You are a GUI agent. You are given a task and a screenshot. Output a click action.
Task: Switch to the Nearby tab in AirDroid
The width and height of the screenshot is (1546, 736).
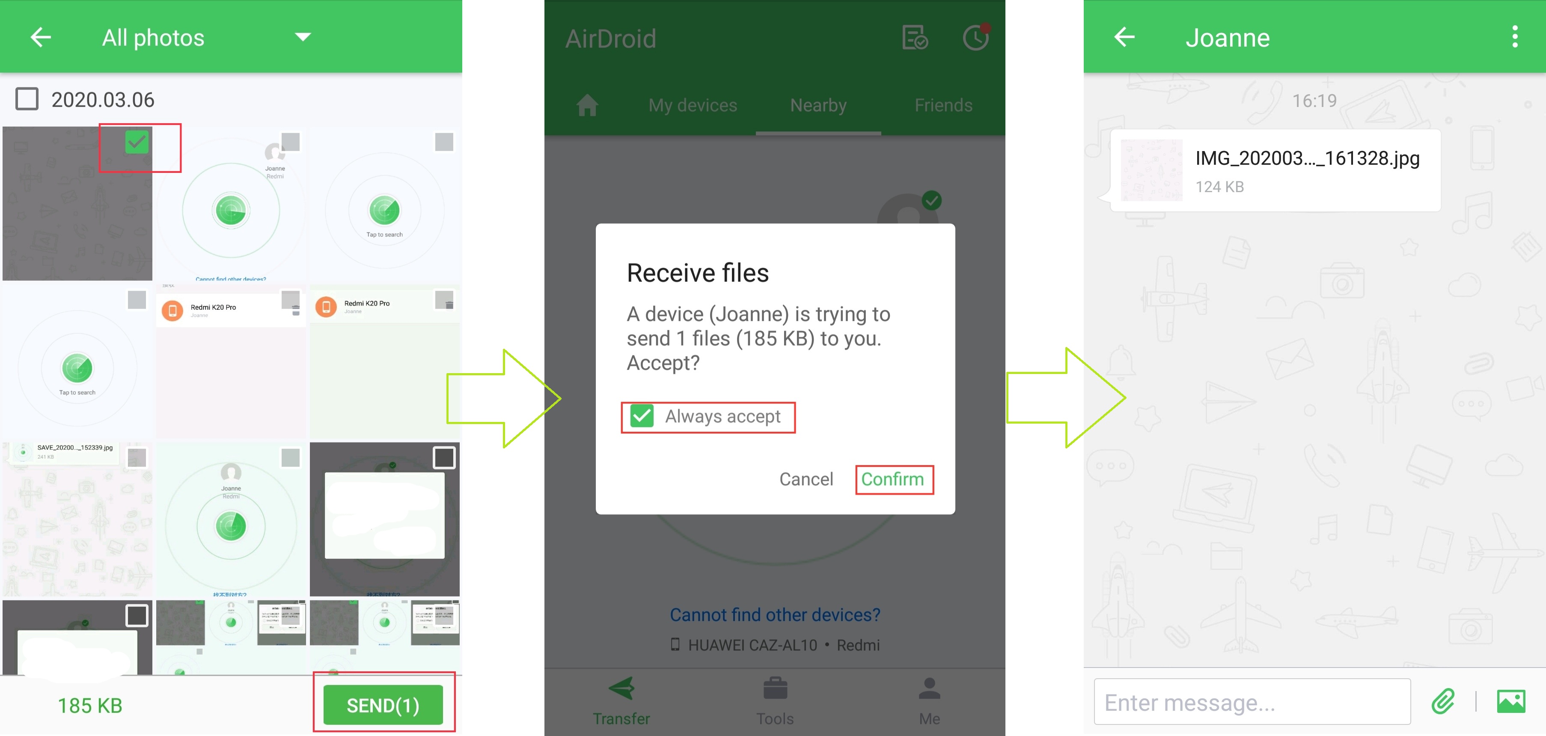click(819, 104)
